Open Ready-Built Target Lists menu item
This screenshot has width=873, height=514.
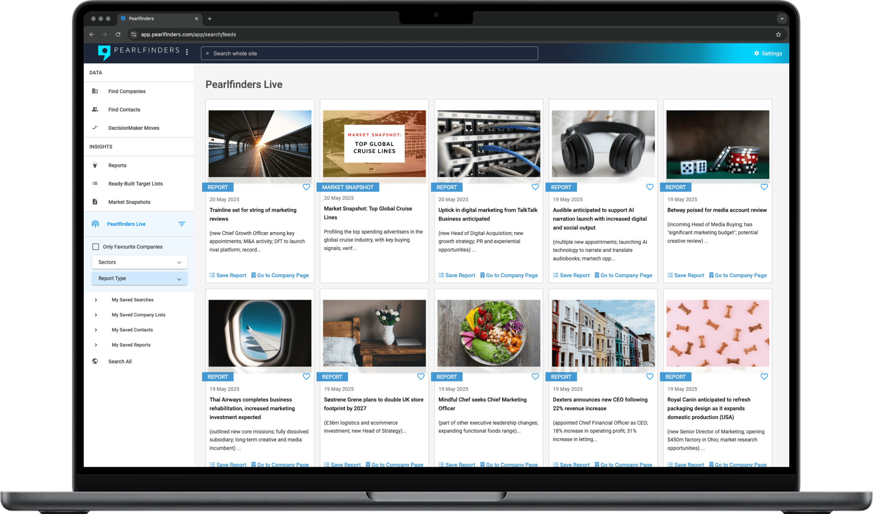[135, 184]
